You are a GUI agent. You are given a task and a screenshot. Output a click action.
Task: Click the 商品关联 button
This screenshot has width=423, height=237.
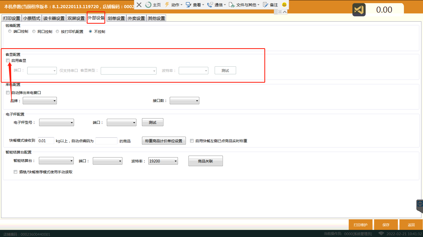pos(206,161)
